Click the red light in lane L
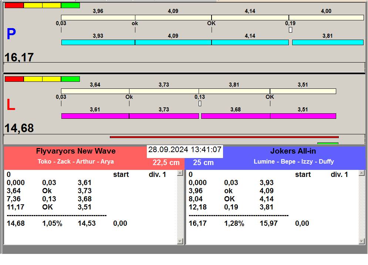 pyautogui.click(x=14, y=79)
